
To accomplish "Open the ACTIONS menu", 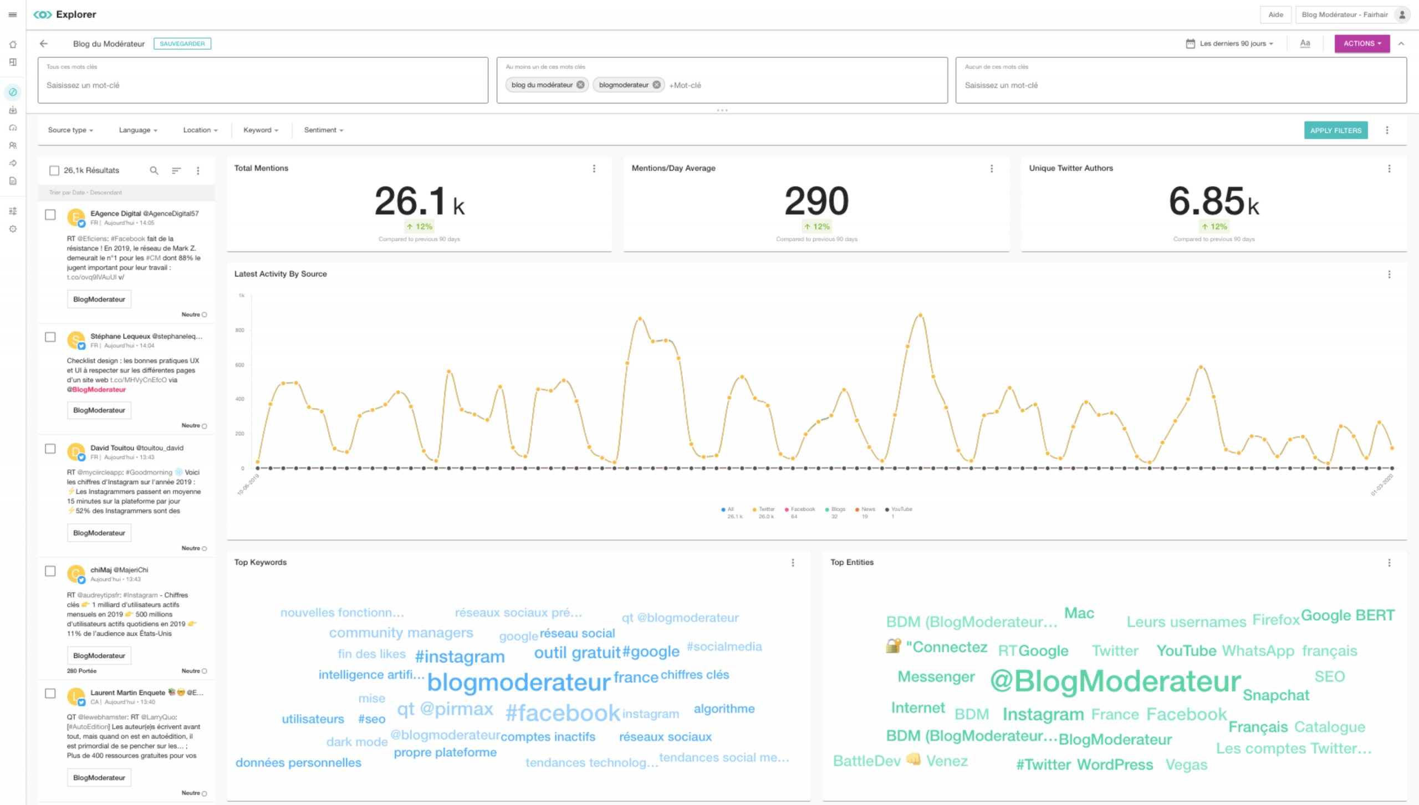I will tap(1361, 43).
